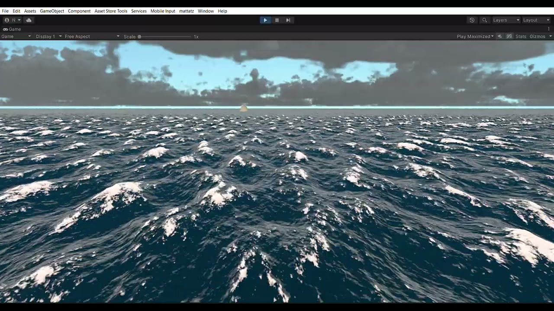Open the Assets menu
The height and width of the screenshot is (311, 554).
click(x=30, y=11)
